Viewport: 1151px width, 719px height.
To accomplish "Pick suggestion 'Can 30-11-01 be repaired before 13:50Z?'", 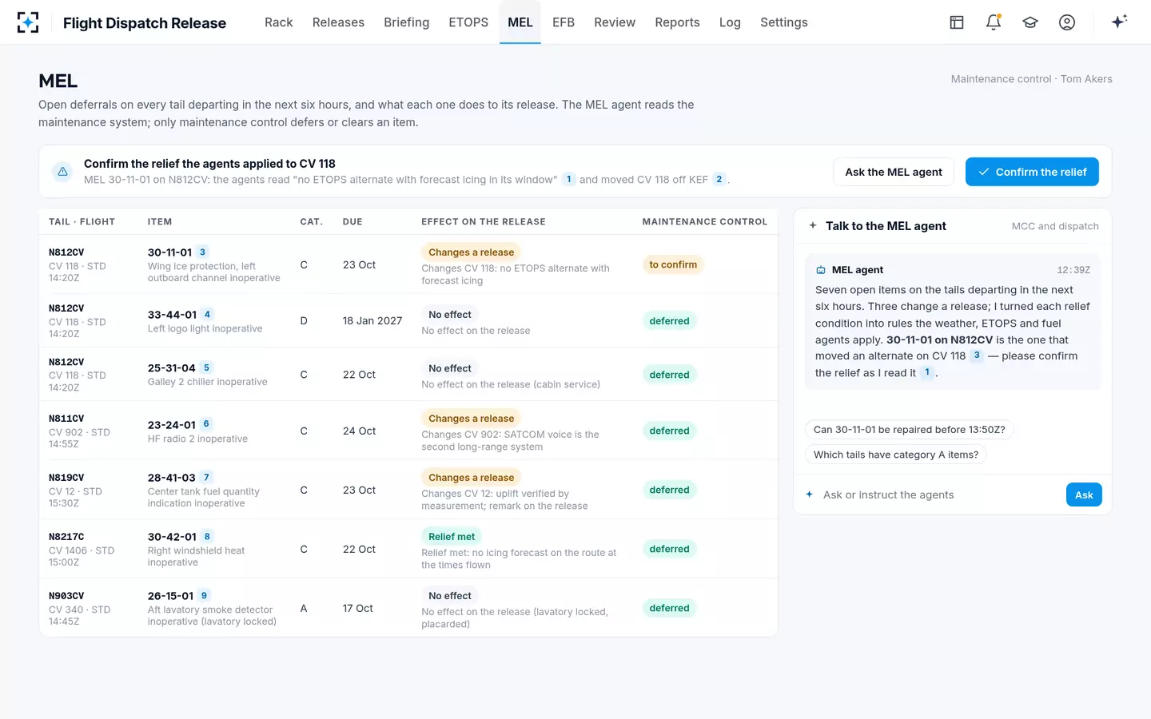I will click(910, 429).
